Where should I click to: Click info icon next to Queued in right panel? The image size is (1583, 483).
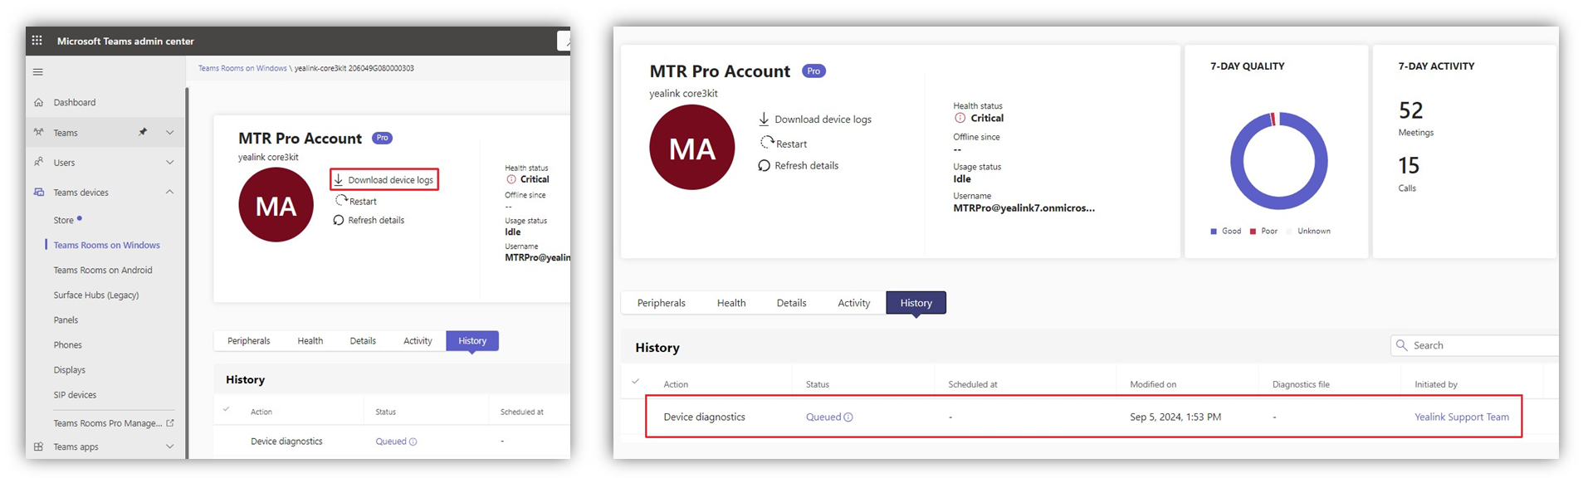[848, 417]
